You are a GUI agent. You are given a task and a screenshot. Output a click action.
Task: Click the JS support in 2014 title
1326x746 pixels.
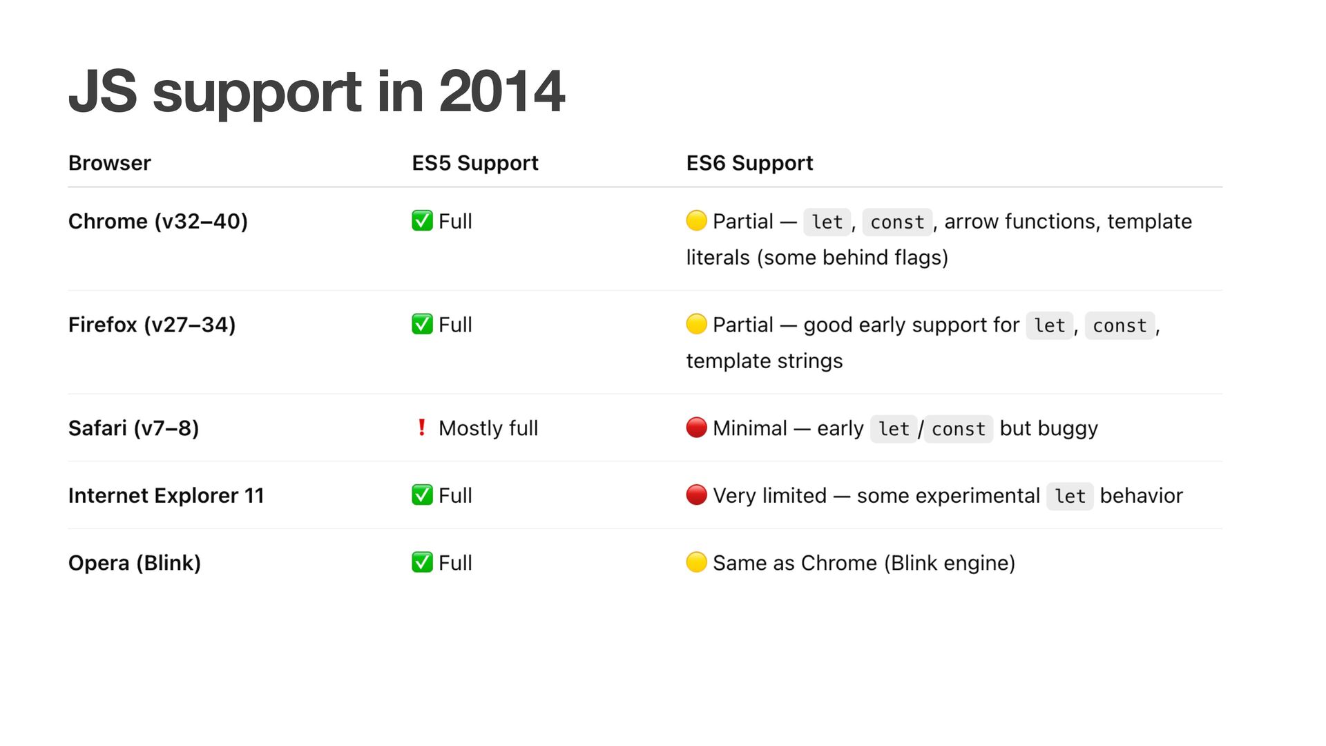point(316,91)
